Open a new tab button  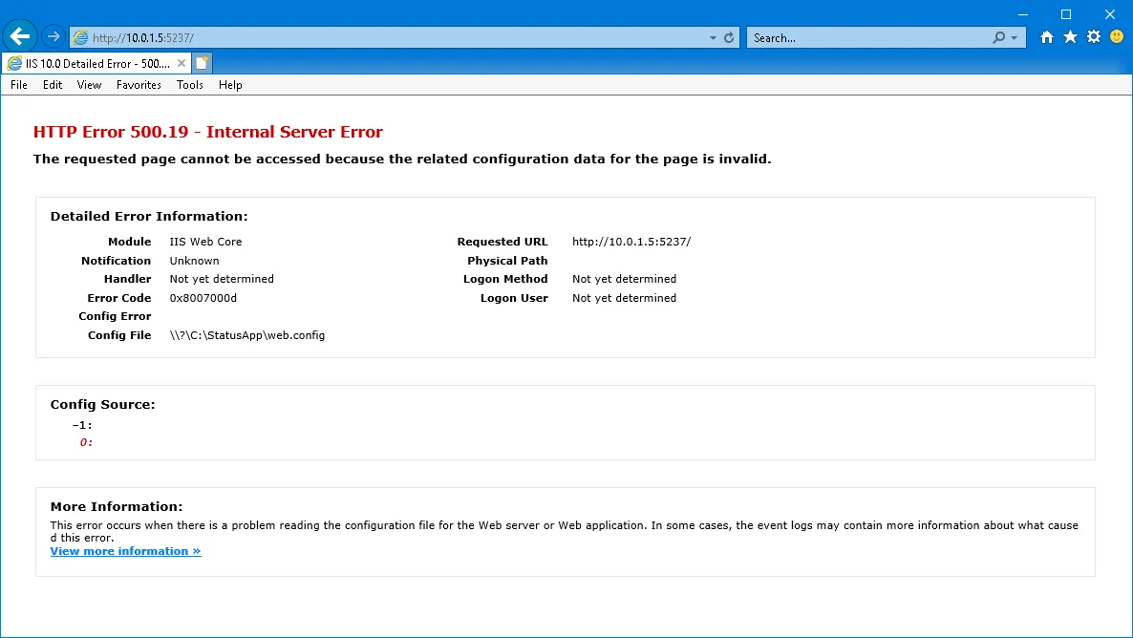203,64
